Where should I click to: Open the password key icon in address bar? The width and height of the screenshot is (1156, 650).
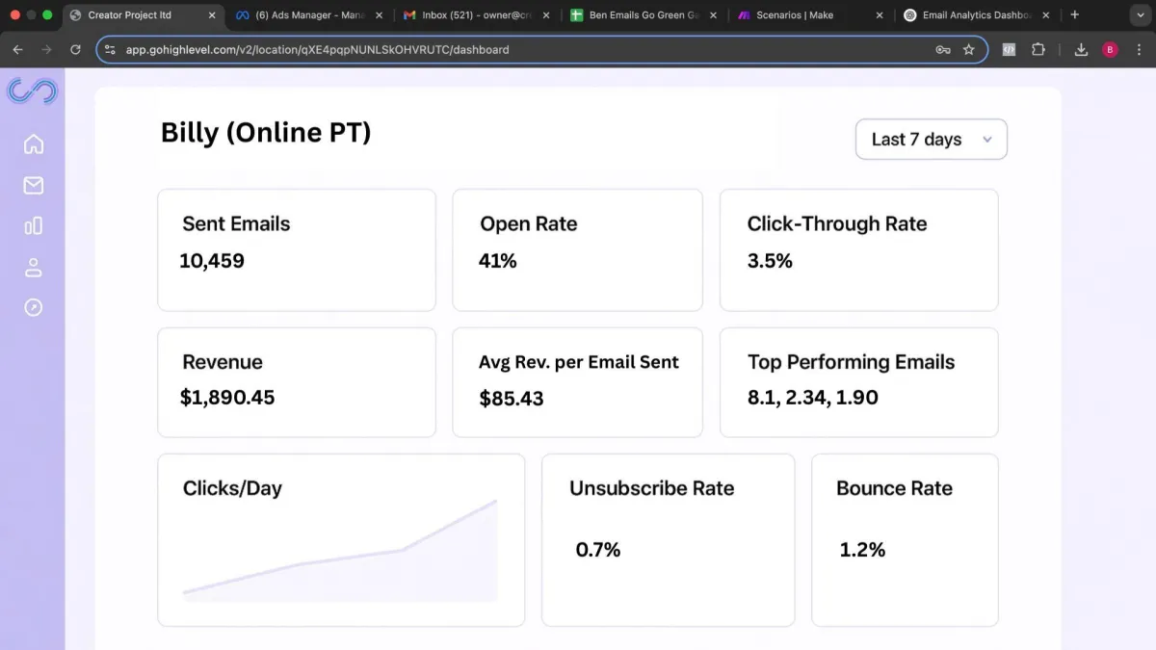943,50
